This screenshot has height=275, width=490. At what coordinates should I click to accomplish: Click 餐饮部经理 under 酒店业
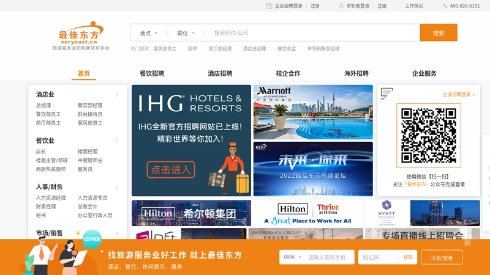(x=90, y=105)
